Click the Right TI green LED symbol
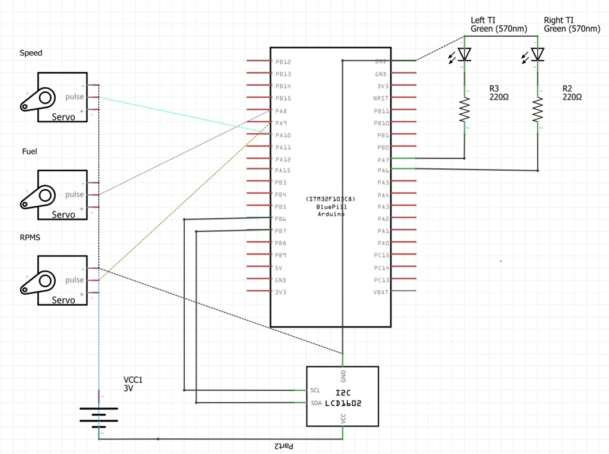This screenshot has width=609, height=454. (x=537, y=54)
